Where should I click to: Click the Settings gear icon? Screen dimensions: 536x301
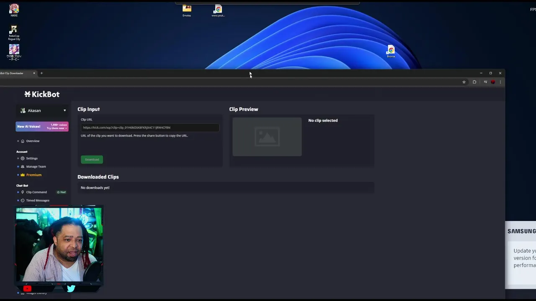(23, 158)
